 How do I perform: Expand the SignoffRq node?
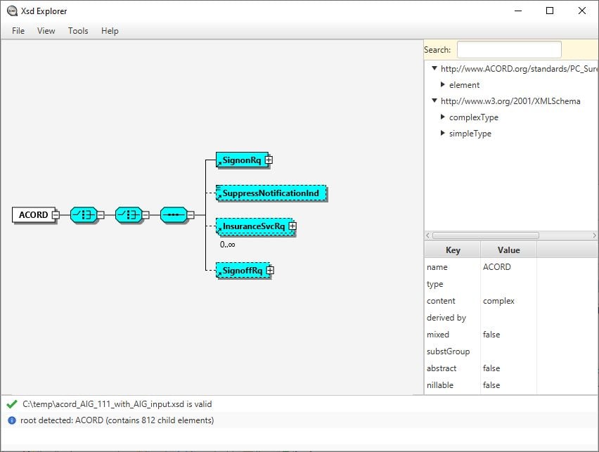pos(269,271)
